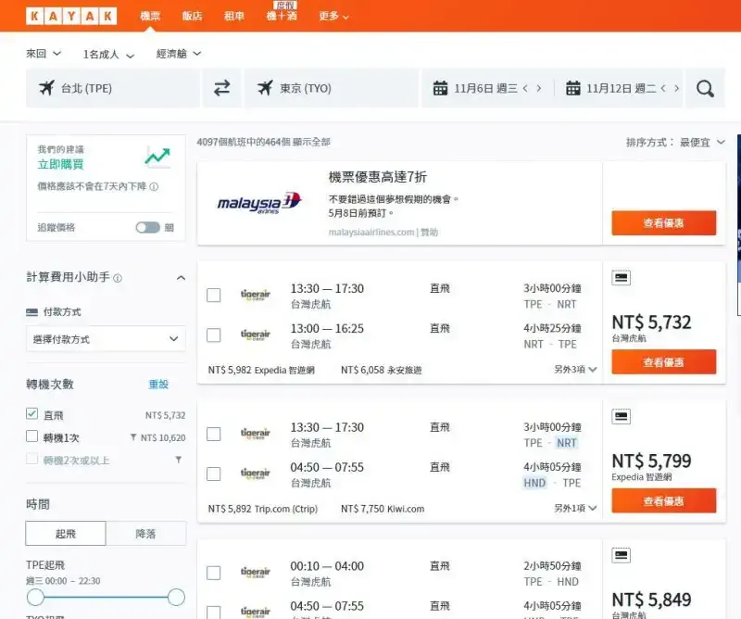Open the 選擇付款方式 payment method dropdown

(106, 339)
